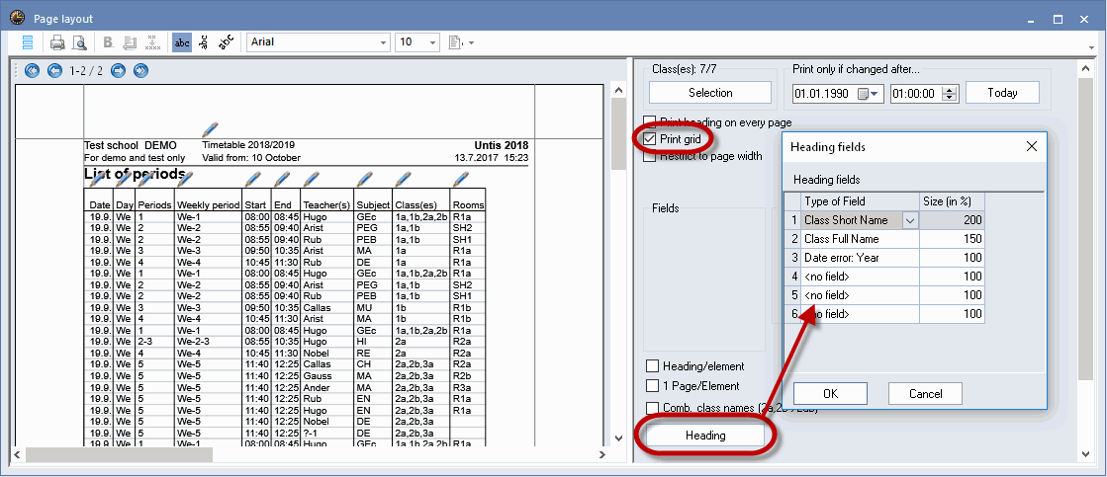
Task: Select vertical abc text orientation
Action: pyautogui.click(x=204, y=42)
